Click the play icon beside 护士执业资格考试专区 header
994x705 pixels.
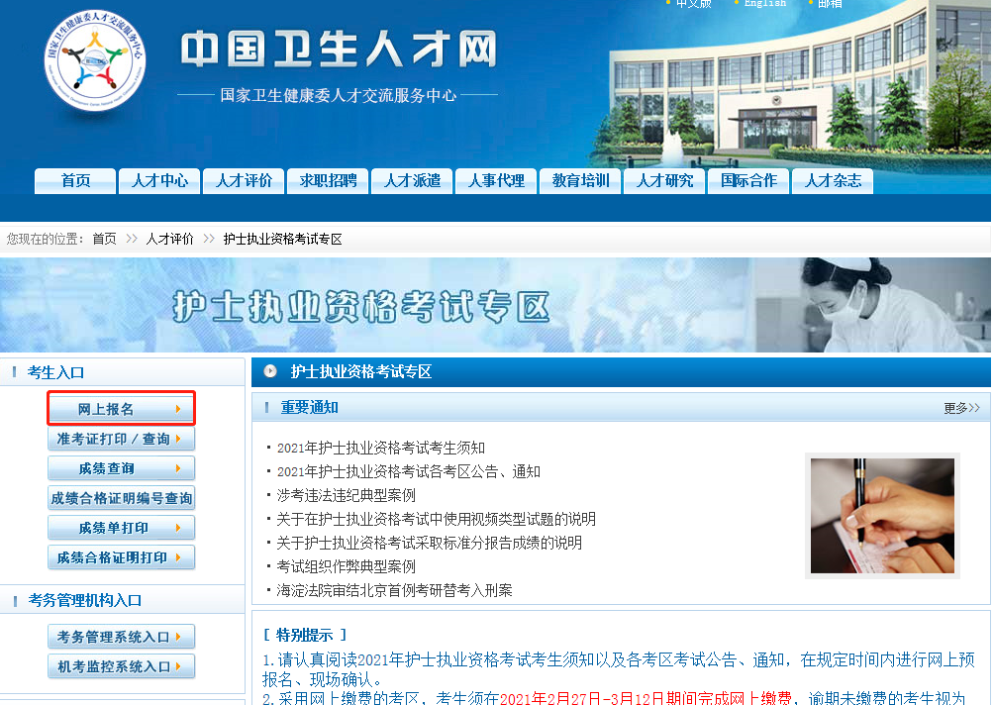click(270, 371)
